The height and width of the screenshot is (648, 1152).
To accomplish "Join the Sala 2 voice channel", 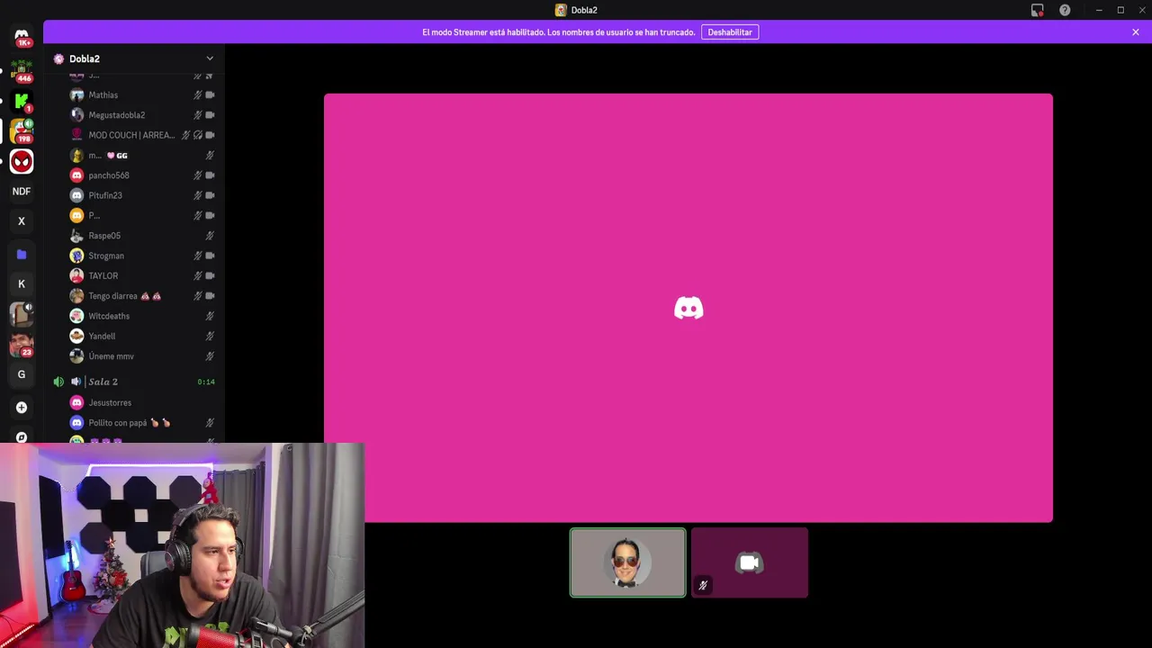I will point(103,382).
